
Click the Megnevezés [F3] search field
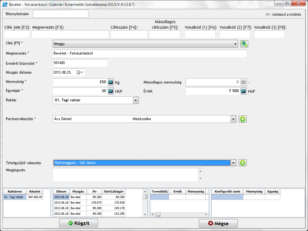(x=70, y=34)
